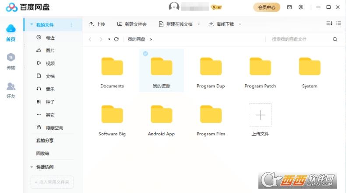Uncheck the 我的资源 folder checkbox
346x193 pixels.
click(x=145, y=53)
